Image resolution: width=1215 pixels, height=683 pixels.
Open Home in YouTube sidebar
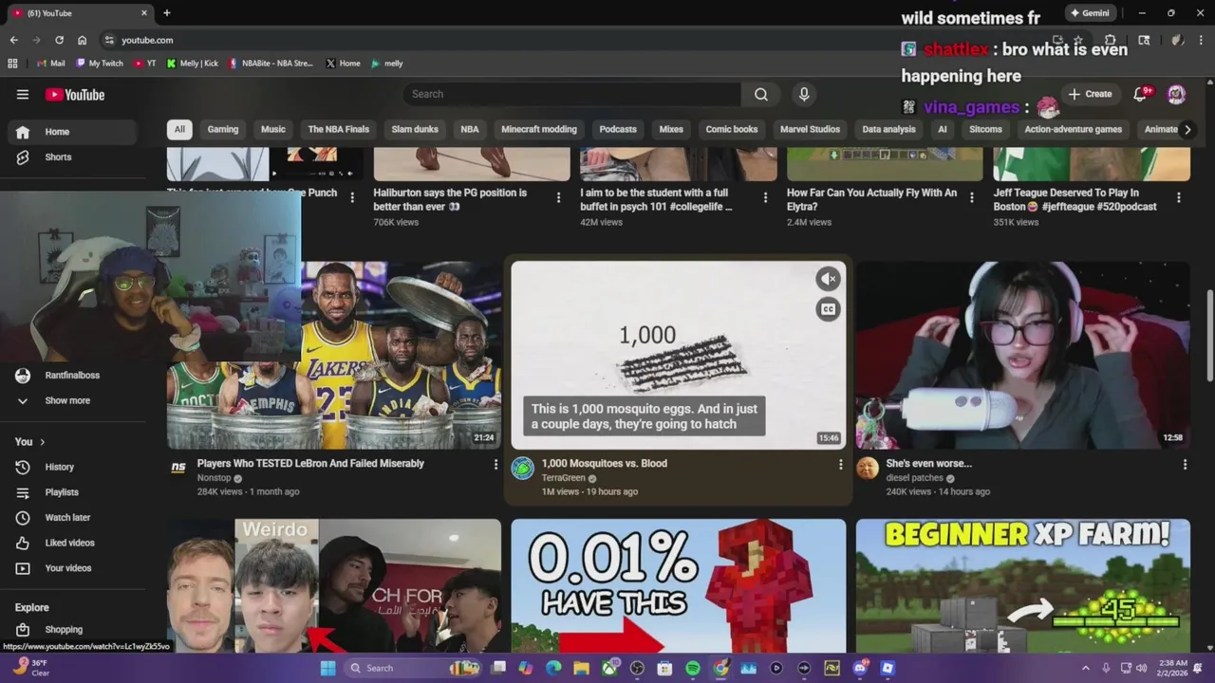(74, 132)
